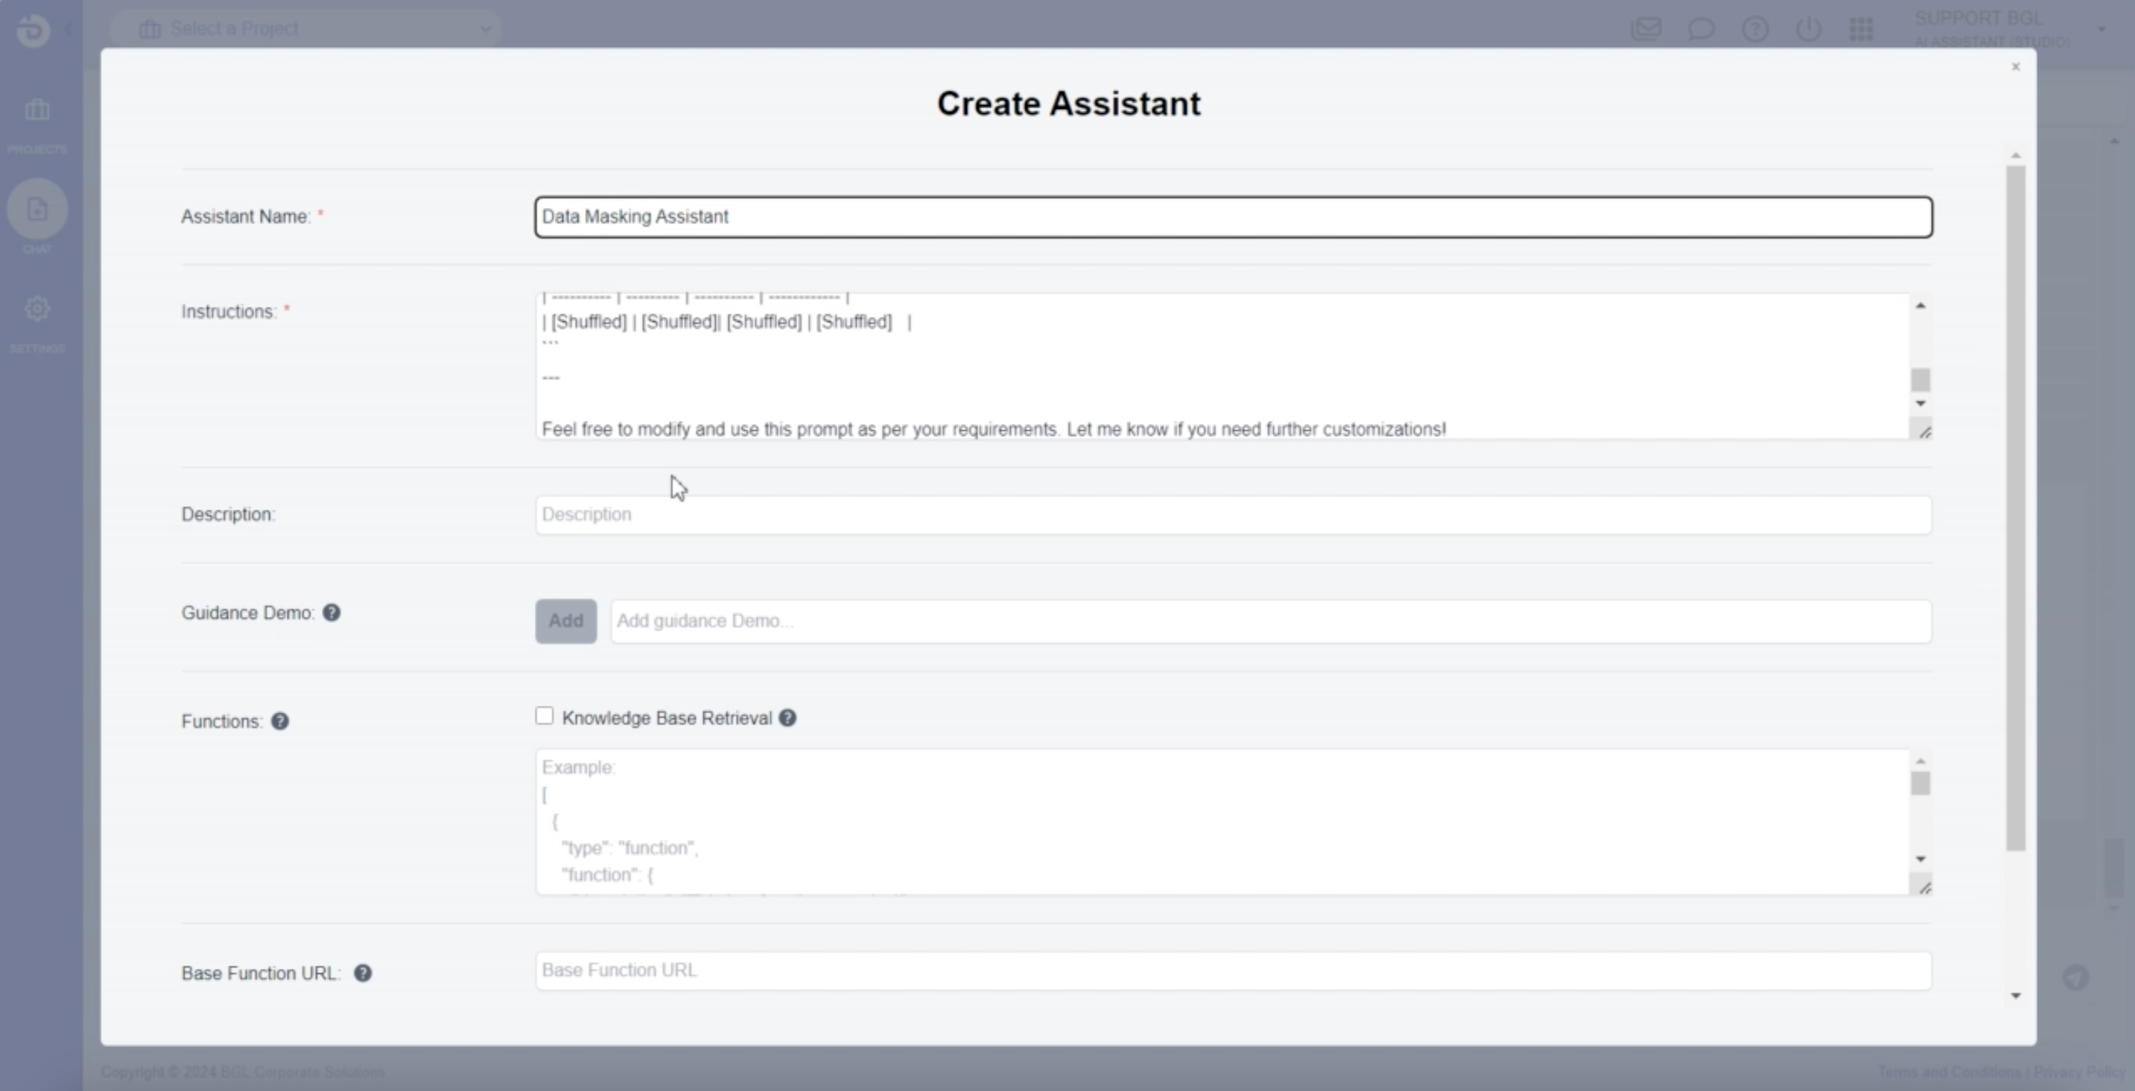
Task: Click dialog scrollbar up arrow
Action: coord(2016,156)
